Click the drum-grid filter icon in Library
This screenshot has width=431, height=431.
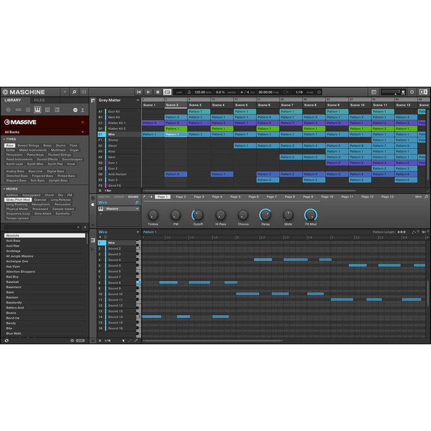point(28,110)
